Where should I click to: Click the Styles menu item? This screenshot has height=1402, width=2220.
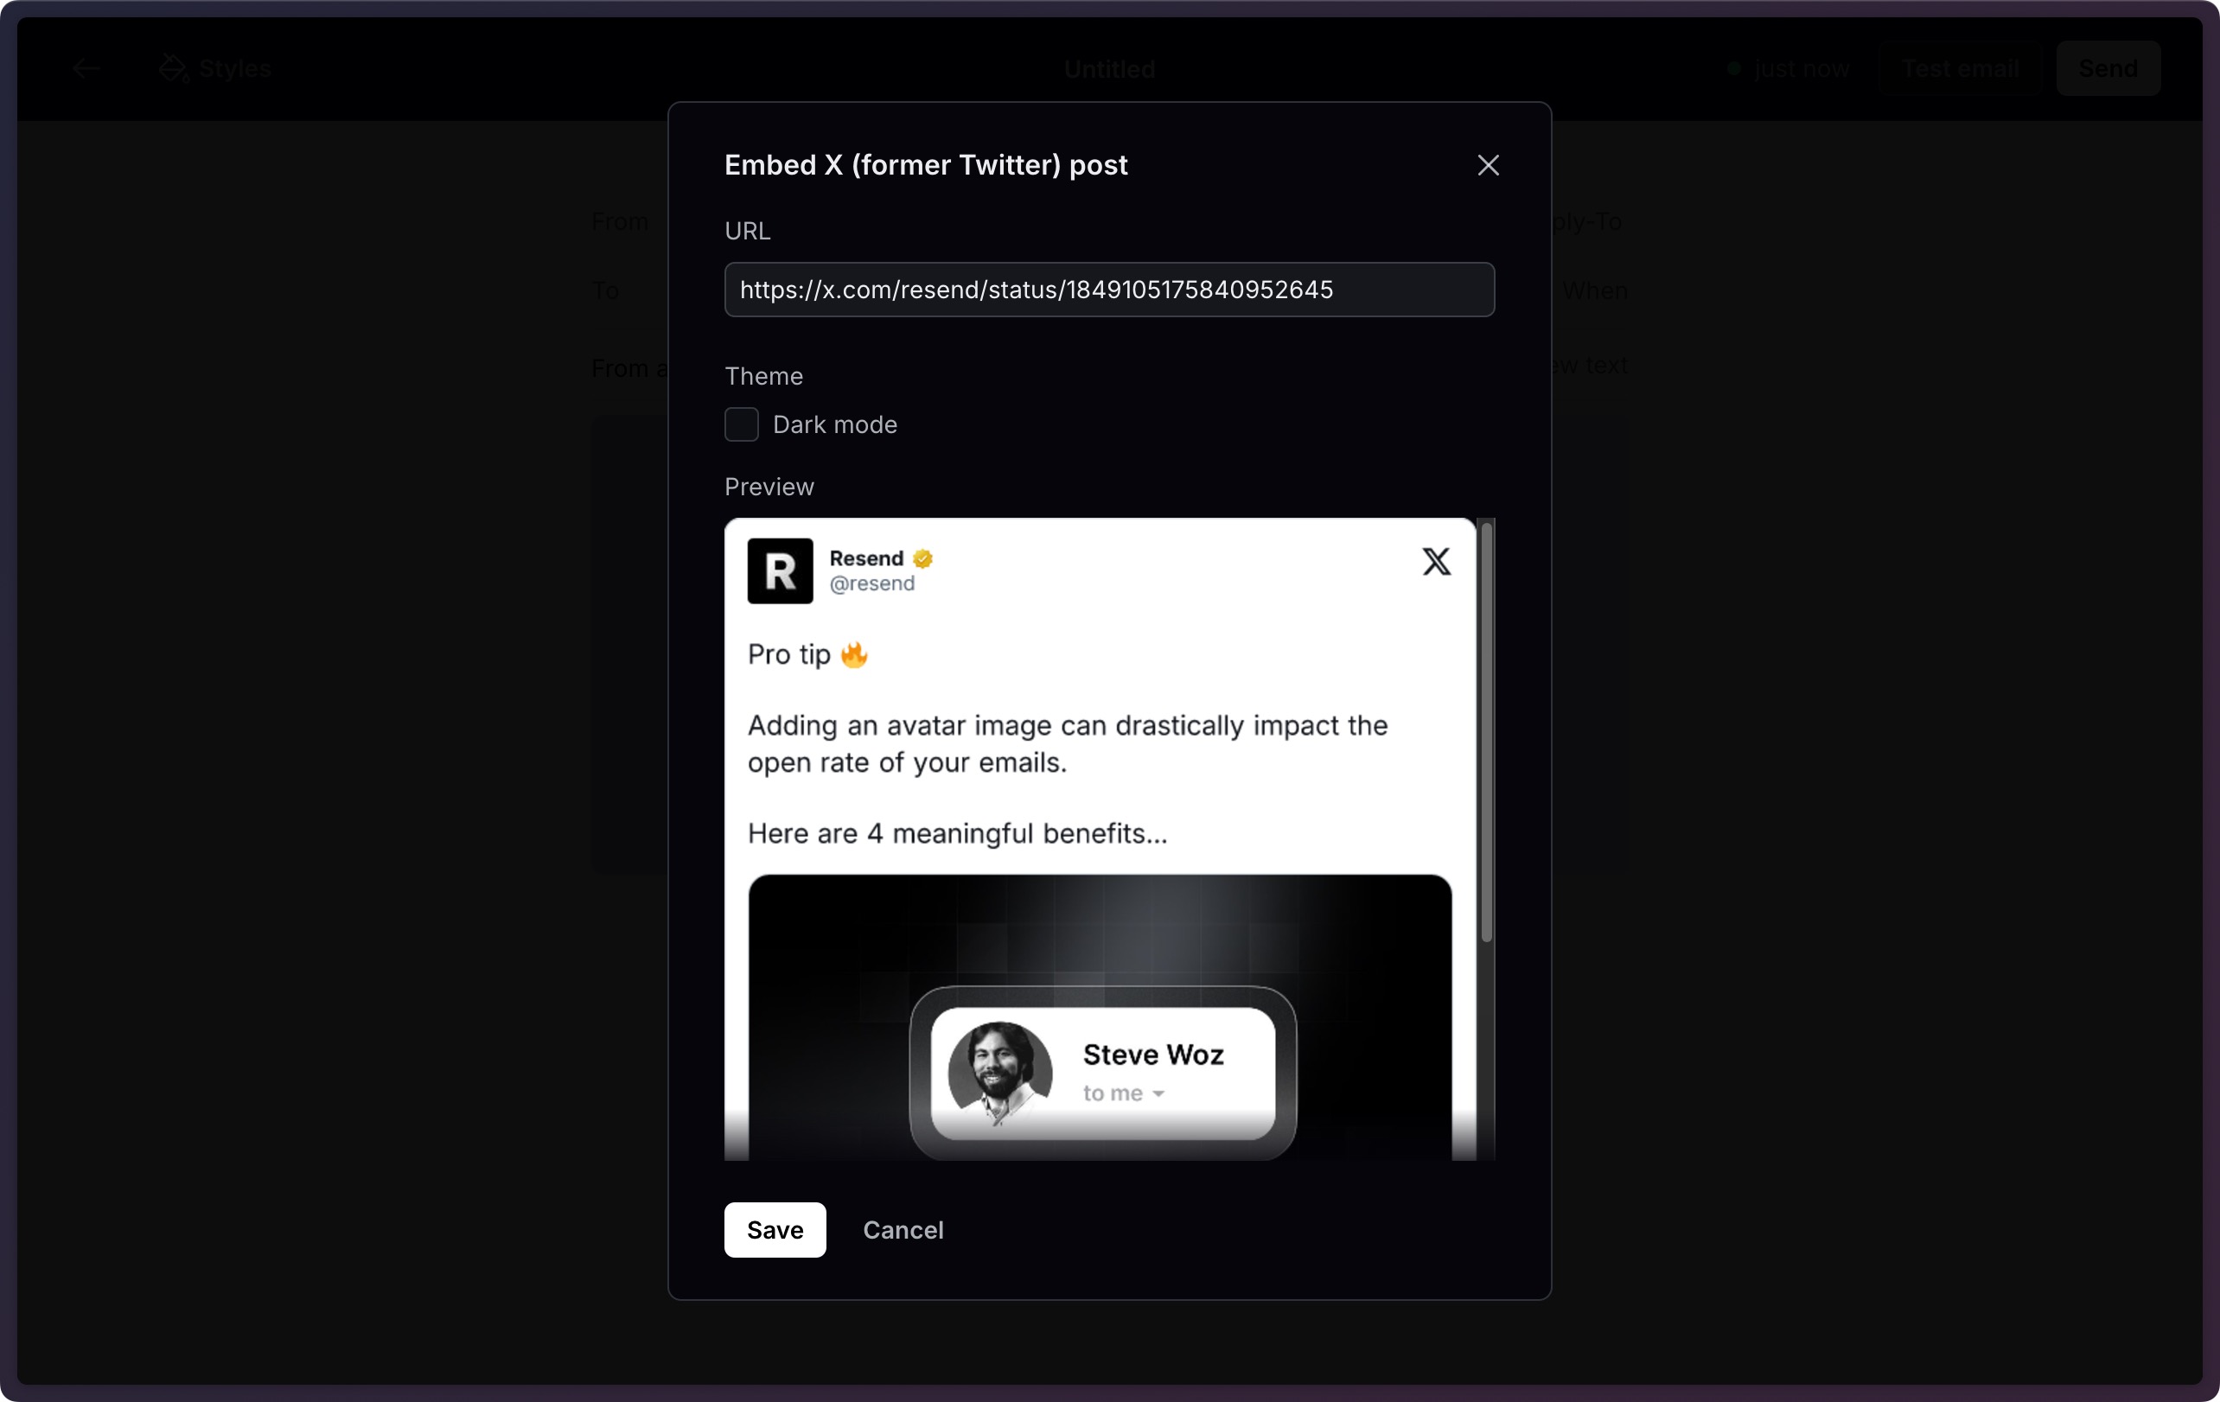234,68
